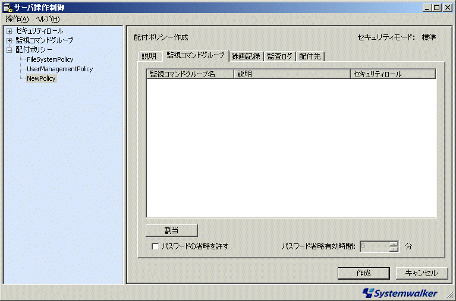Open the 操作(A) menu
This screenshot has height=301, width=456.
click(x=17, y=19)
